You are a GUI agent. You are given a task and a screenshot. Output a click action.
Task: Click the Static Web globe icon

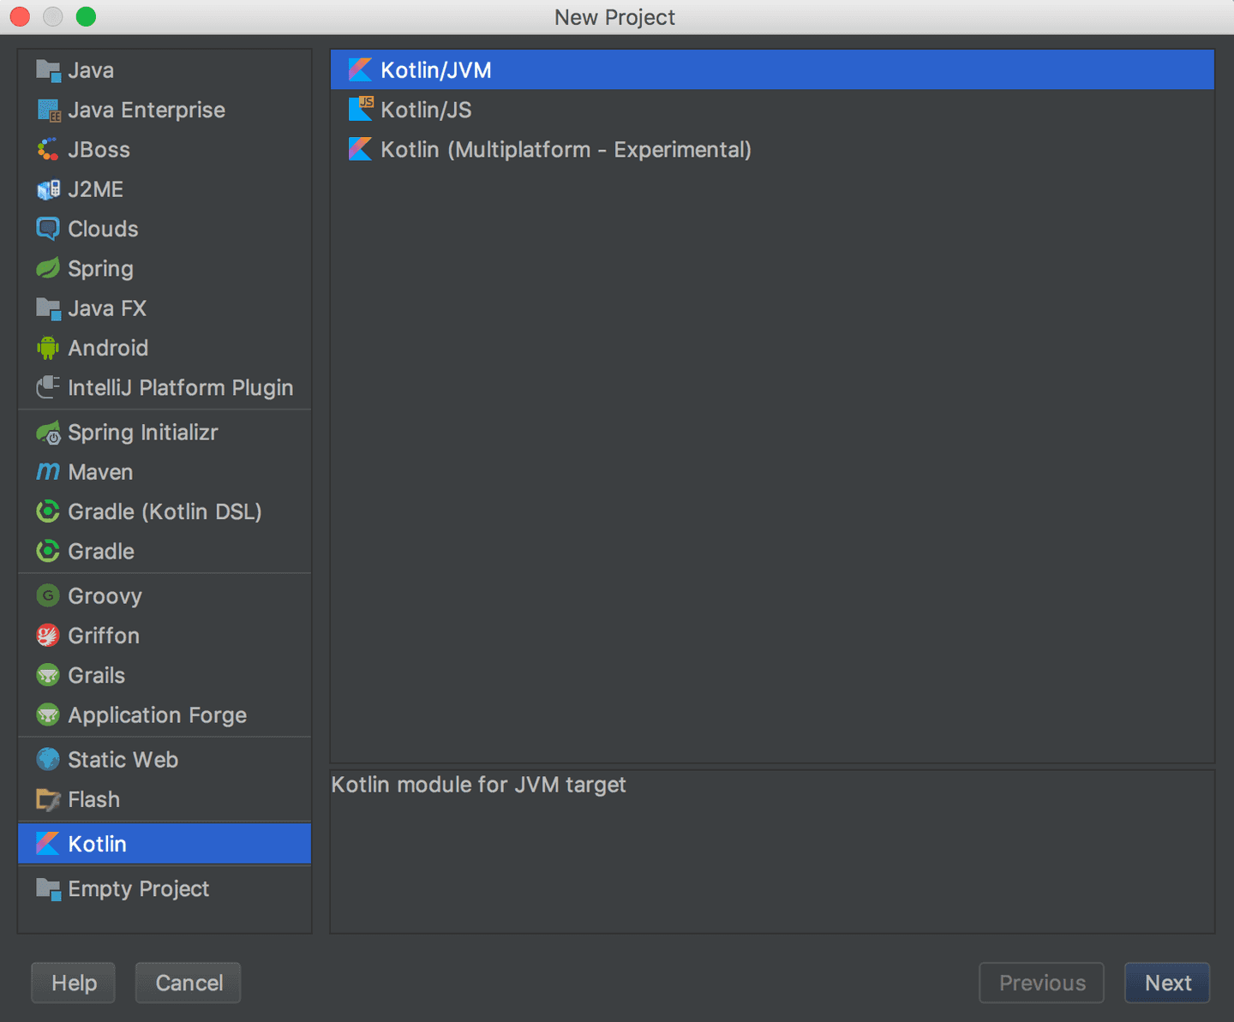48,760
